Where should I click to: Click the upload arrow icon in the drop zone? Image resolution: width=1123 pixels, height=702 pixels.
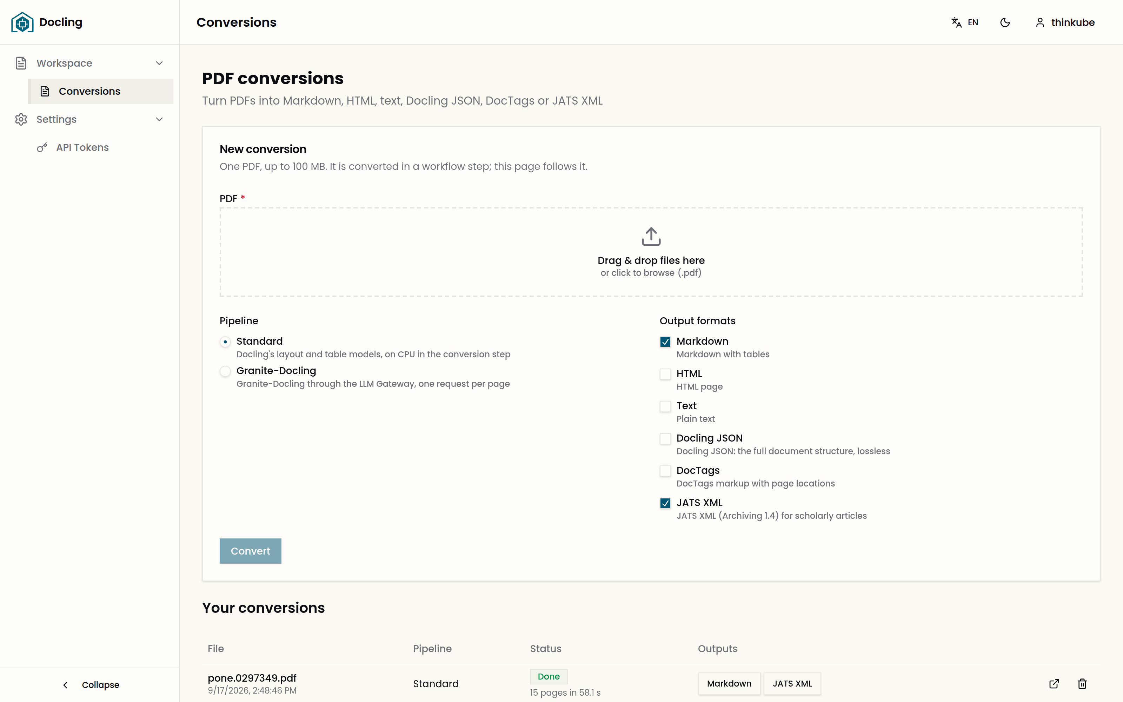[651, 237]
